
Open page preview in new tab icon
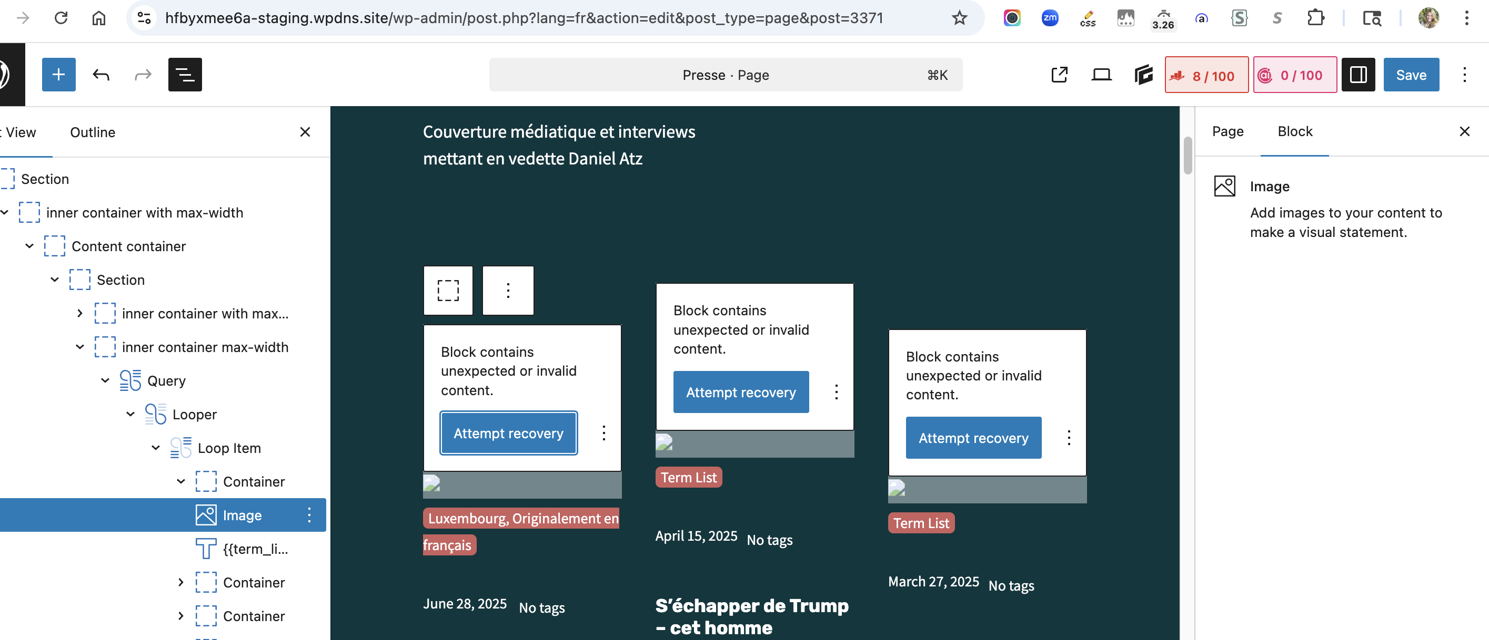[x=1059, y=75]
